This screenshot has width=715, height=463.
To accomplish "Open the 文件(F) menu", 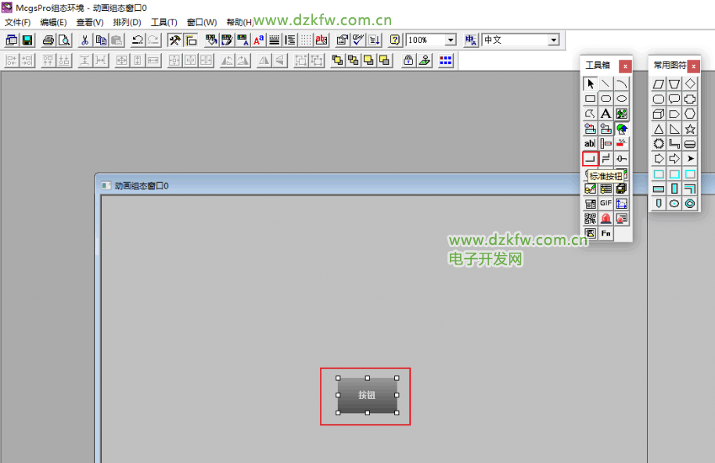I will (17, 22).
